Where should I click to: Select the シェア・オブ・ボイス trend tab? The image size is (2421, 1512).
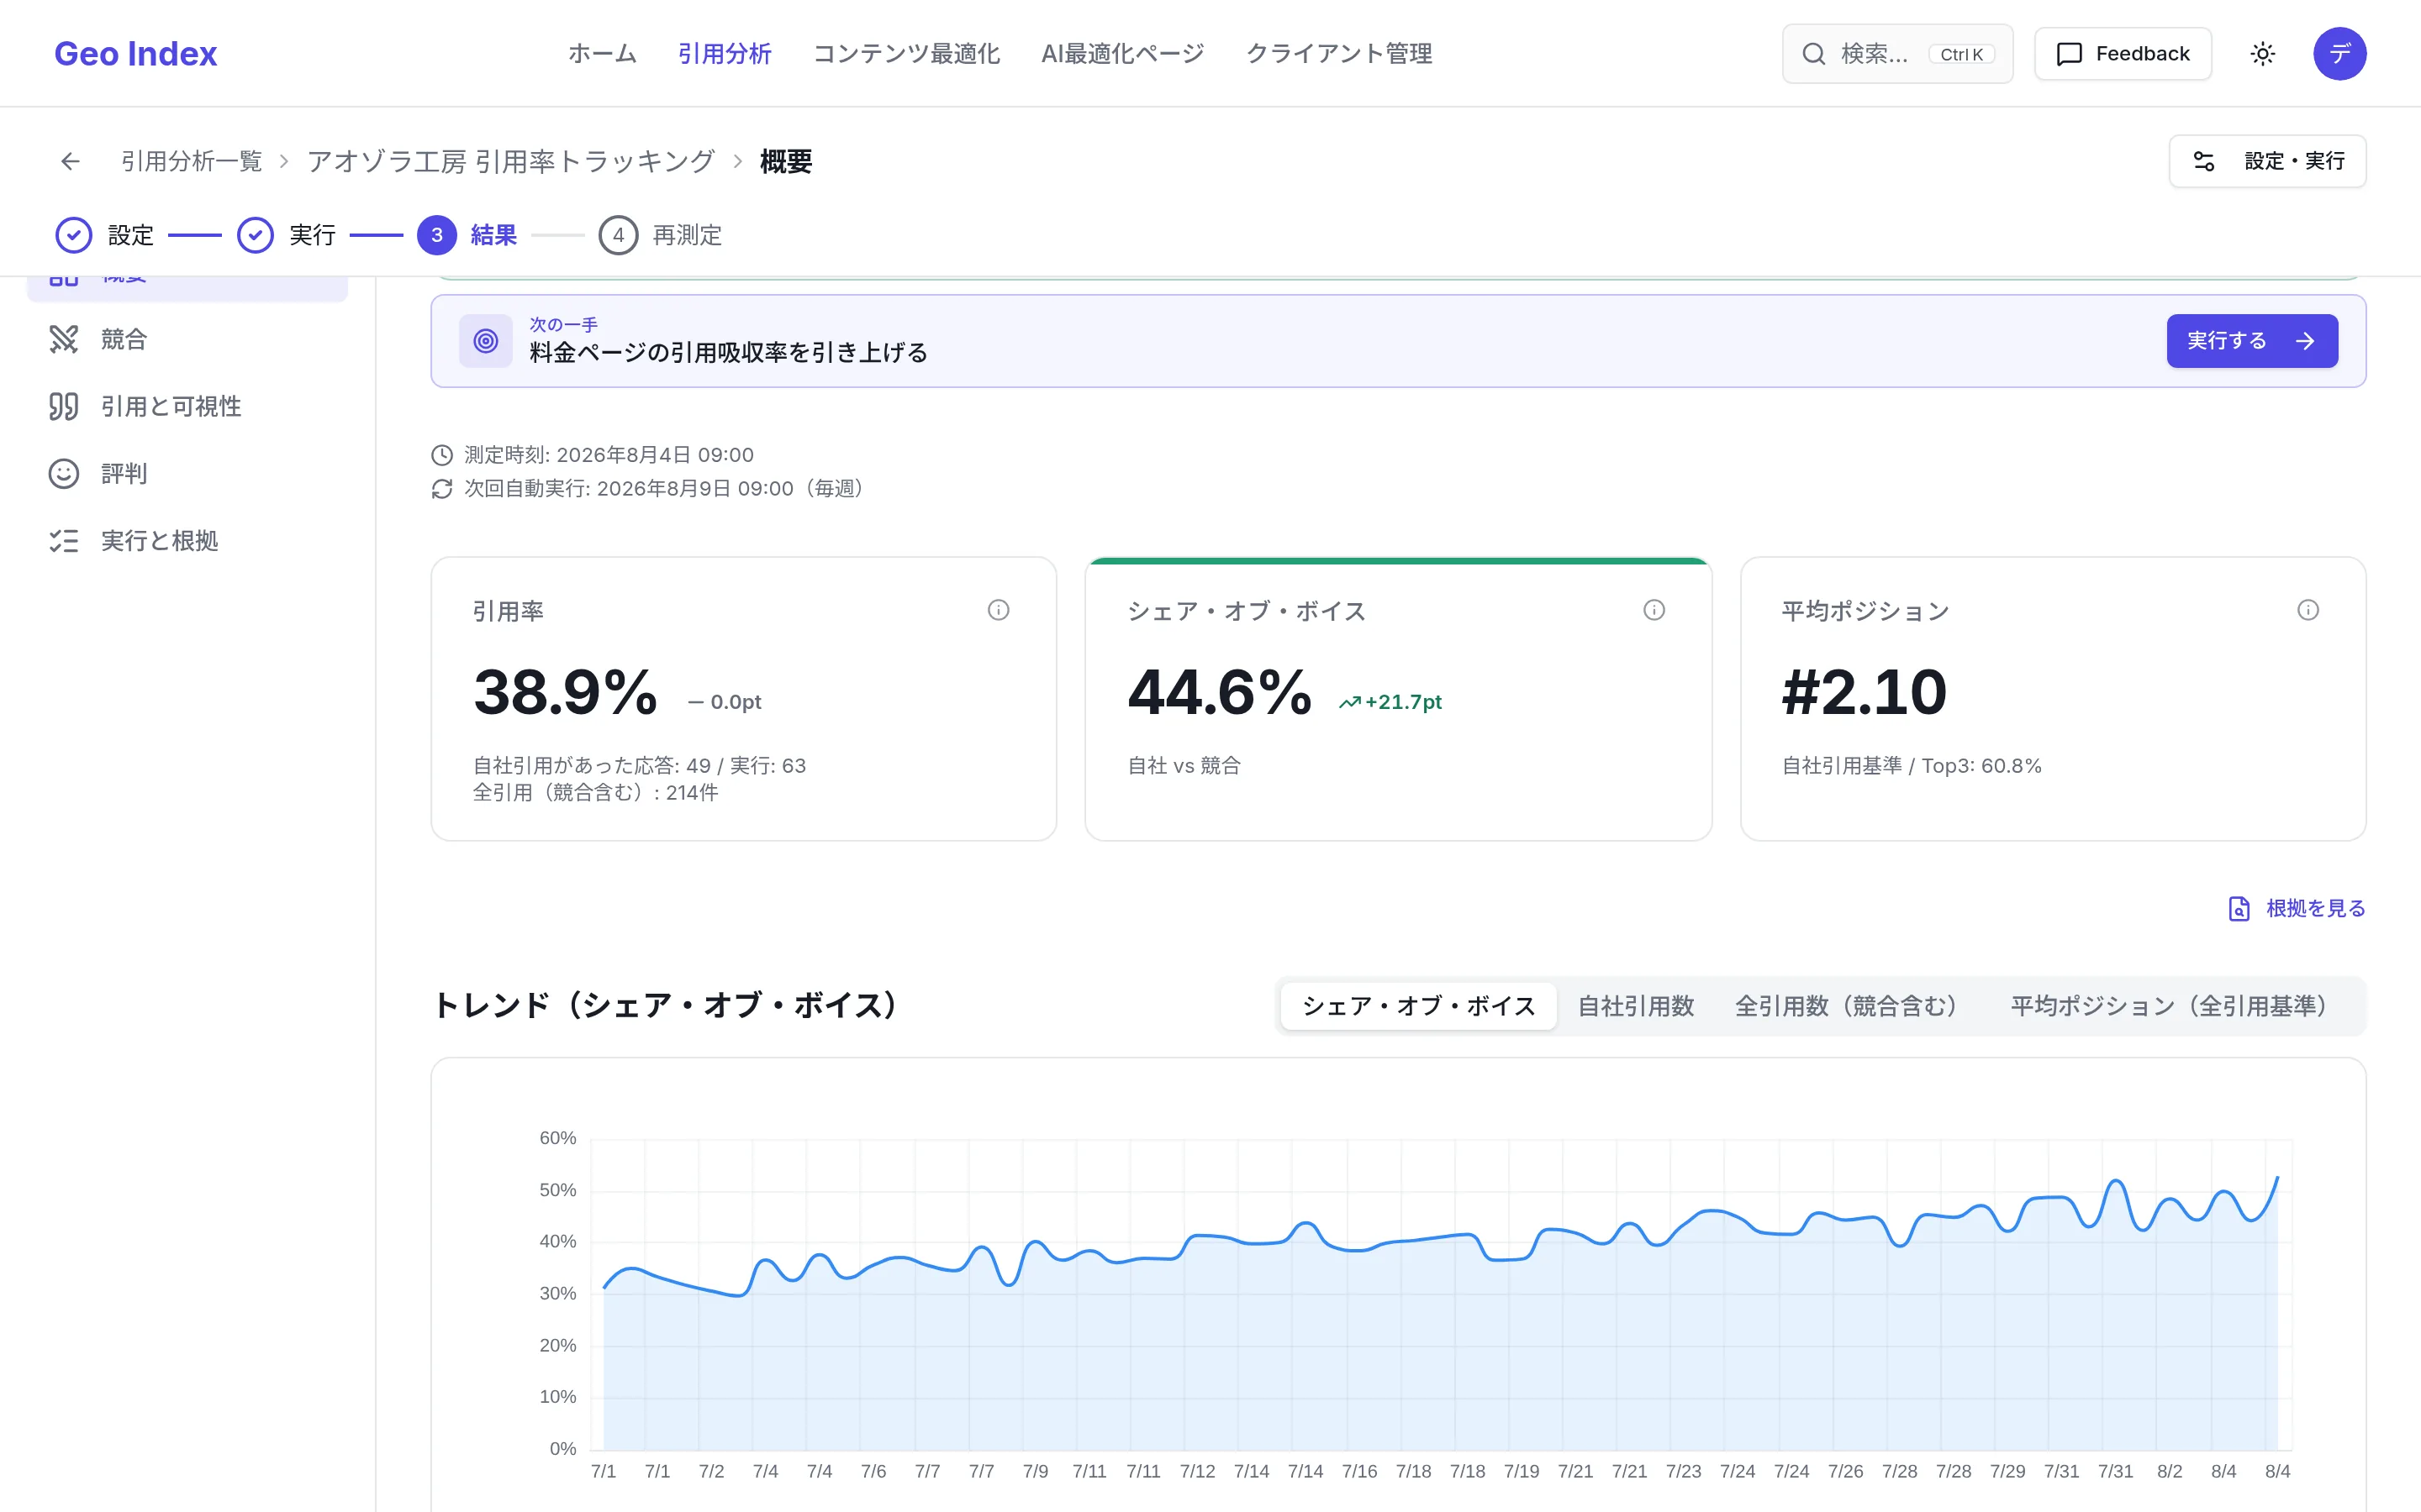(x=1417, y=1006)
